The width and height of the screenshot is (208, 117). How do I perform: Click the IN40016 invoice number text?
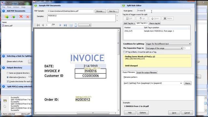(90, 71)
